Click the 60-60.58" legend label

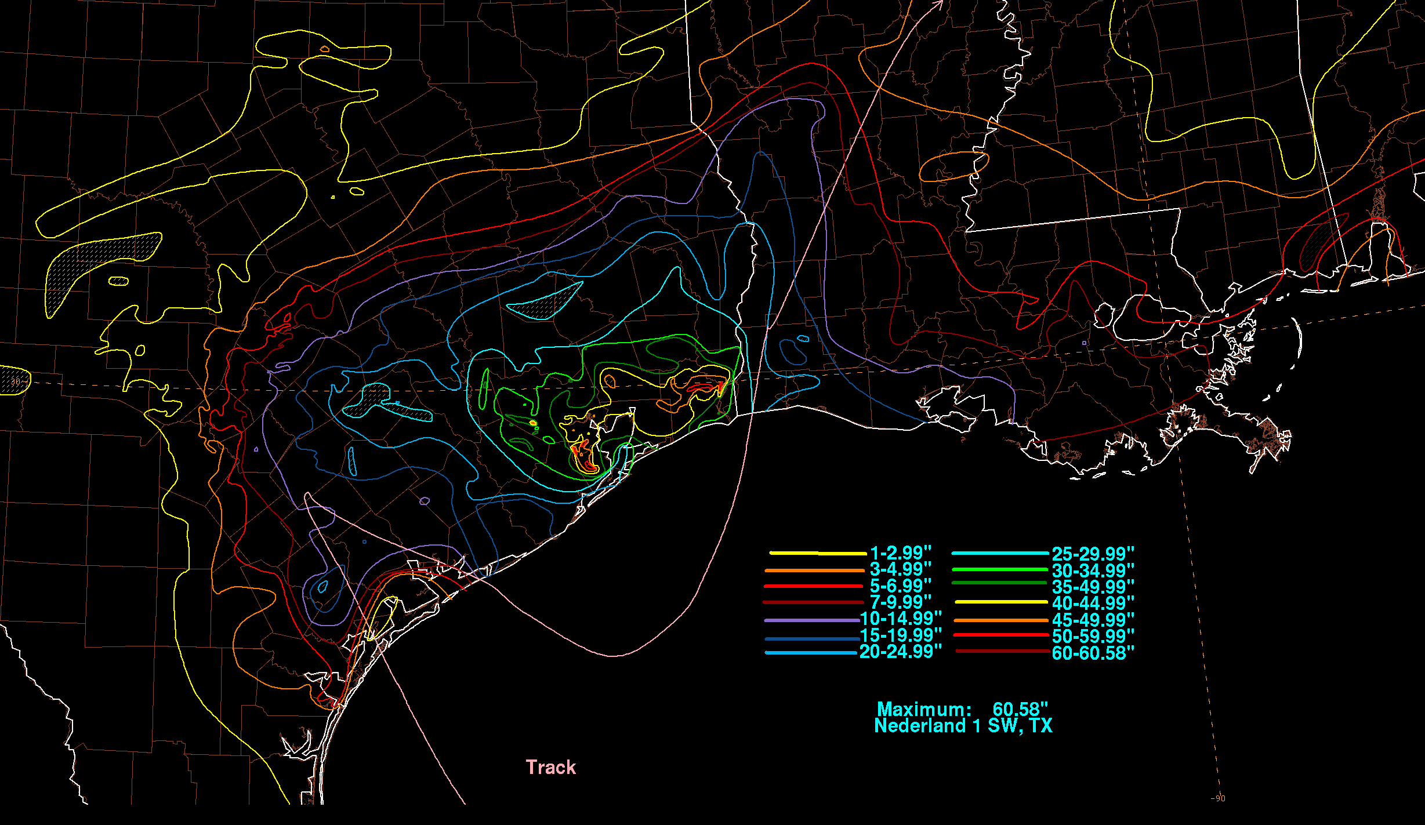pyautogui.click(x=1093, y=653)
